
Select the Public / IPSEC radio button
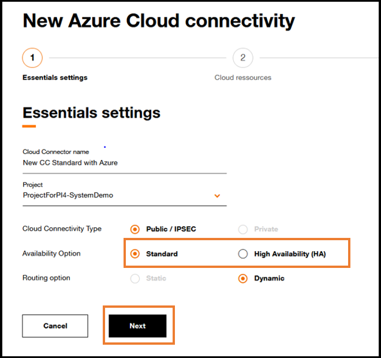[135, 229]
